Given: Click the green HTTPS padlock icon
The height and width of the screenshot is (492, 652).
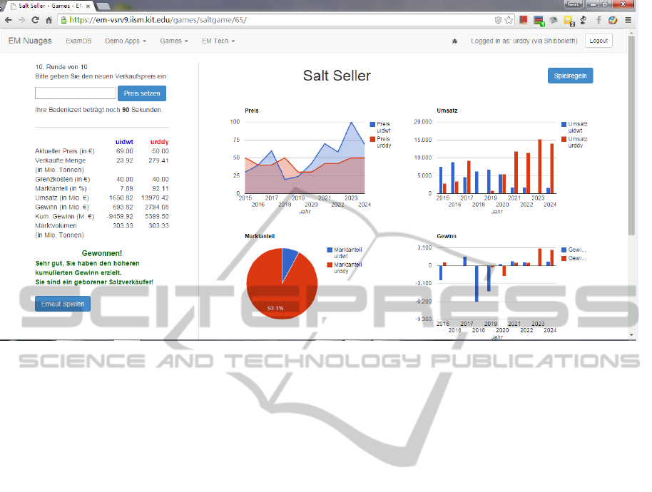Looking at the screenshot, I should pos(62,20).
